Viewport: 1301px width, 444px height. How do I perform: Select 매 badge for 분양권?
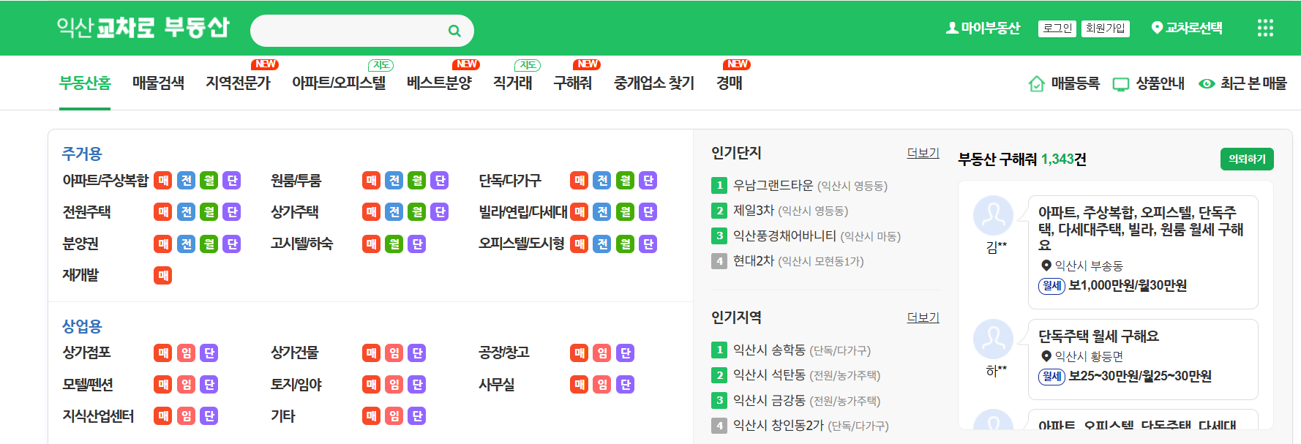(x=163, y=244)
